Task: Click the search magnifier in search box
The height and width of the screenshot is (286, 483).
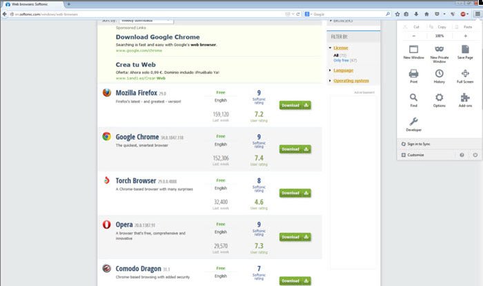Action: (x=388, y=14)
